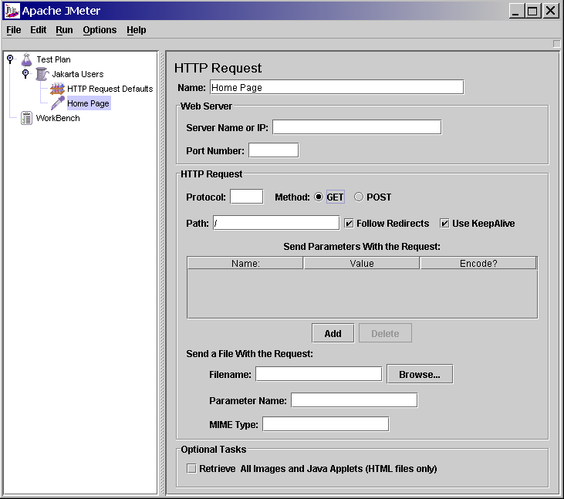Open the File menu
This screenshot has height=499, width=564.
[14, 30]
